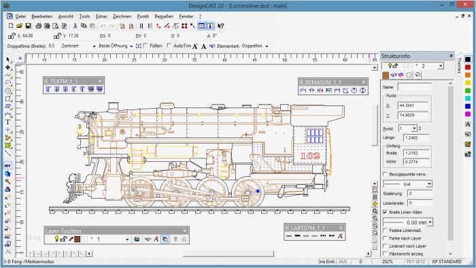Select the line tool in left toolbar

click(x=8, y=153)
